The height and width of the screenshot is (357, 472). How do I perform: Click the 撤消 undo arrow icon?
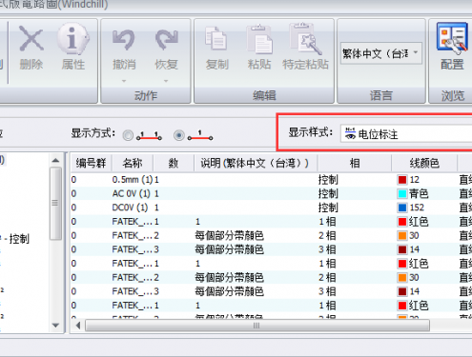point(124,40)
